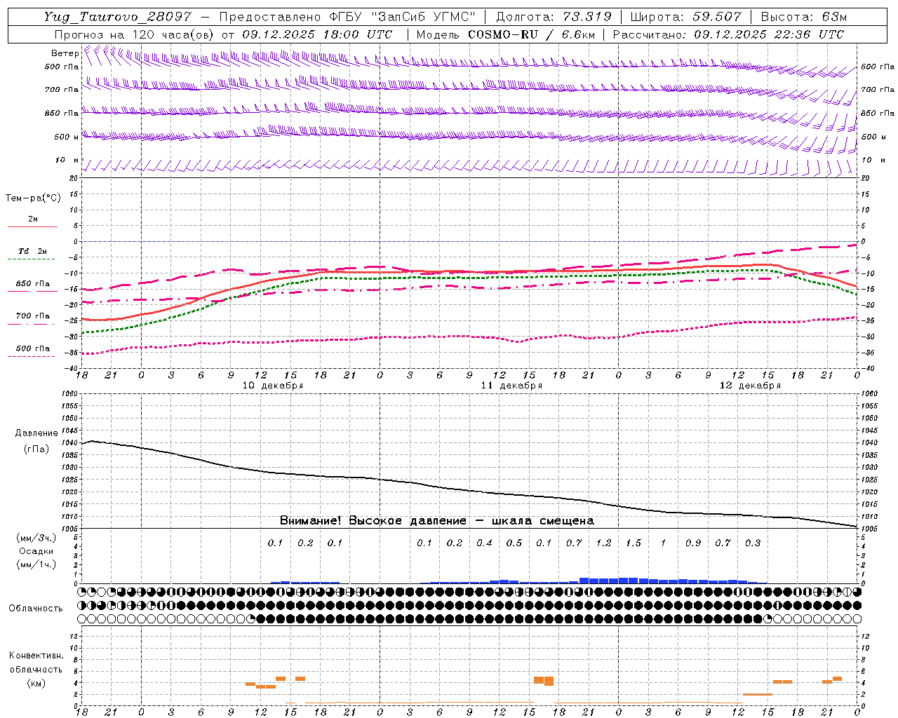Click the Модель COSMO-RU / 6.6км label

(x=505, y=34)
